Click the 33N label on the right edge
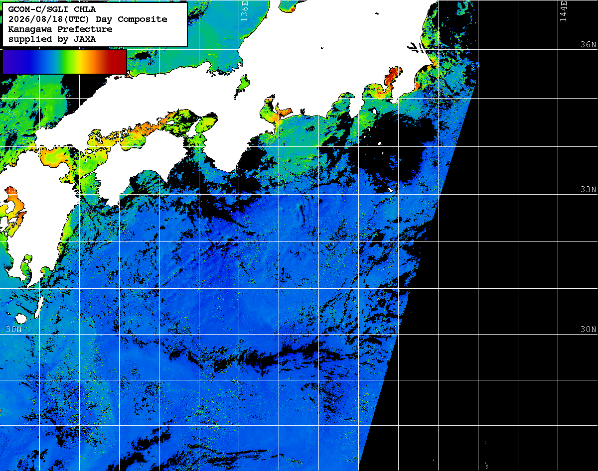Image resolution: width=598 pixels, height=471 pixels. 588,190
